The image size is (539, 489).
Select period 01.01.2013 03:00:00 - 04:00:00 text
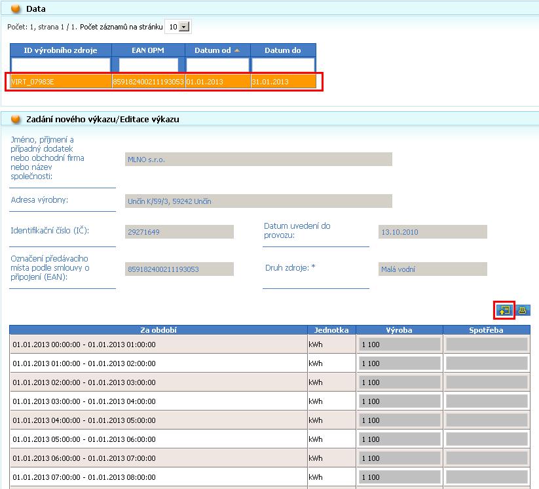tap(84, 401)
